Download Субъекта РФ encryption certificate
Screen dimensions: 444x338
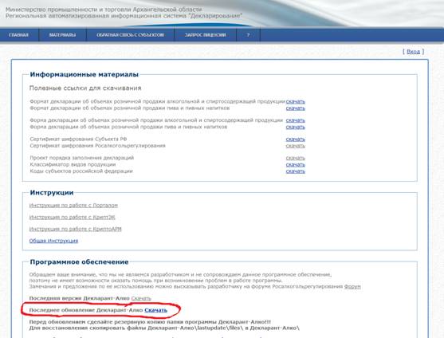(x=296, y=140)
